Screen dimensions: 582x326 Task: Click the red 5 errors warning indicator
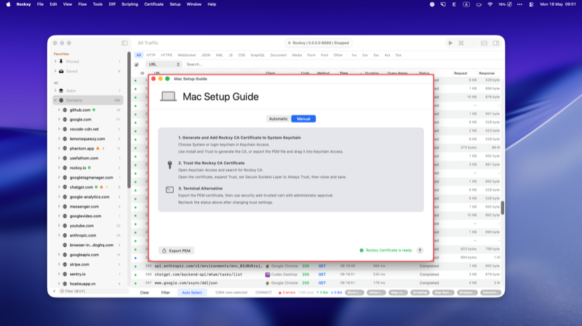coord(287,293)
